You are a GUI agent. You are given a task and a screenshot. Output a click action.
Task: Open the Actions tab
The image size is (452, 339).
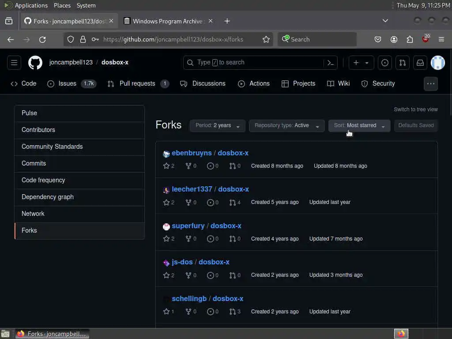254,83
